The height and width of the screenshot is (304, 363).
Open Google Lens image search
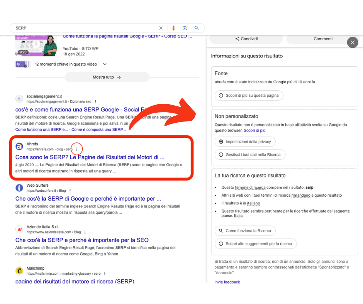pyautogui.click(x=185, y=28)
